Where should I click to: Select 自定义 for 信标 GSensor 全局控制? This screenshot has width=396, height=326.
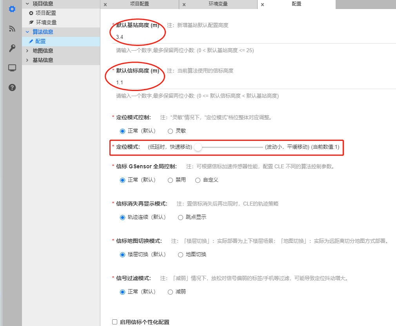click(198, 180)
